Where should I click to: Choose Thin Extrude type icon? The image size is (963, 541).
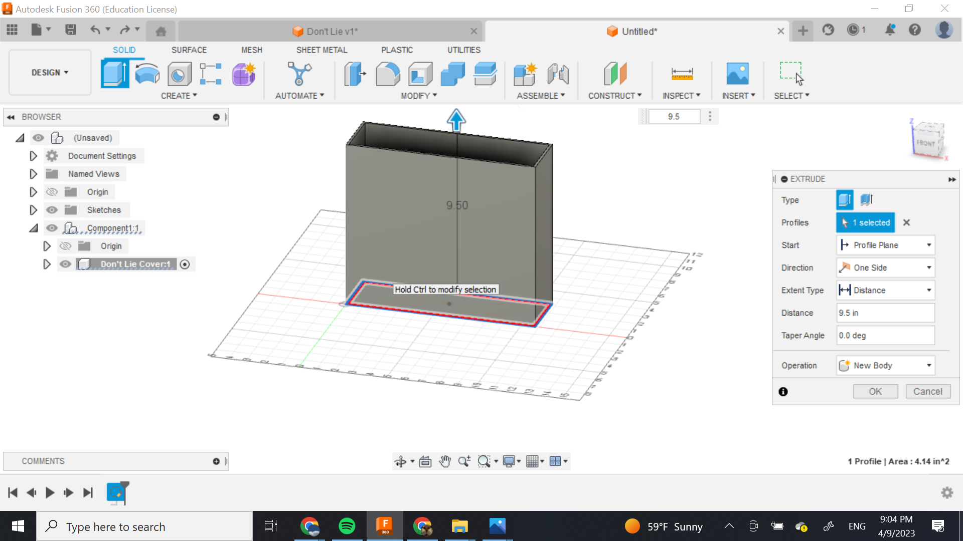867,200
